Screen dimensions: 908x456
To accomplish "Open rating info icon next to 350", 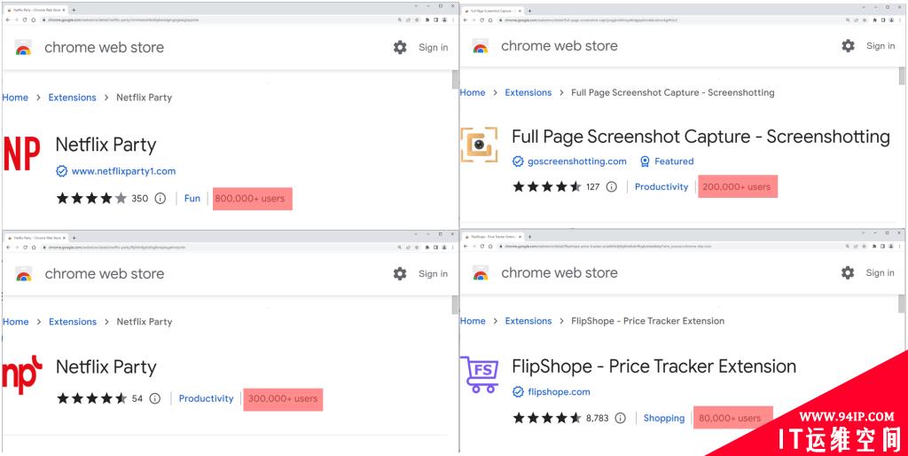I will click(160, 198).
